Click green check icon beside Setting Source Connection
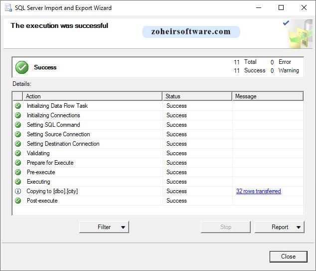The image size is (316, 271). (18, 134)
